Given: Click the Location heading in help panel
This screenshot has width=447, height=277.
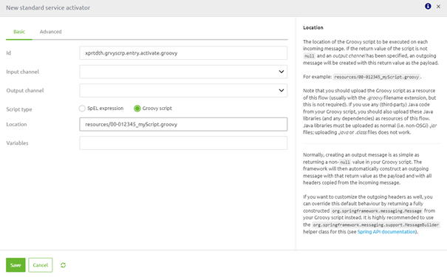Looking at the screenshot, I should (x=313, y=27).
